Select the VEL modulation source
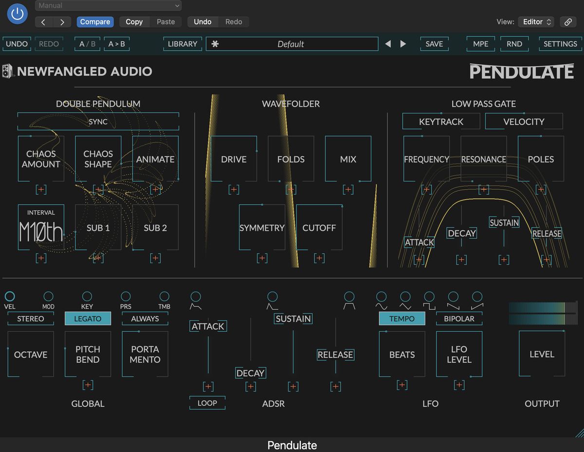 (10, 296)
